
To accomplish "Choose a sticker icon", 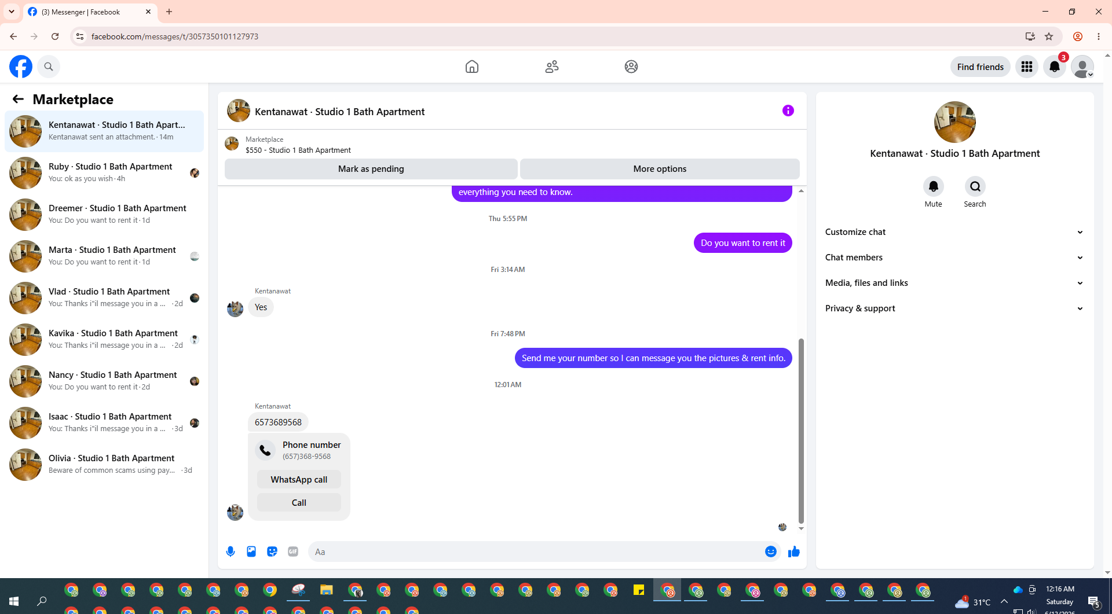I will pos(272,552).
